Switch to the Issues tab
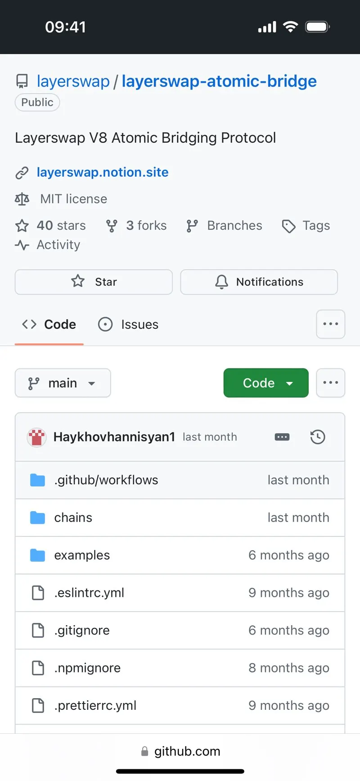 tap(129, 324)
